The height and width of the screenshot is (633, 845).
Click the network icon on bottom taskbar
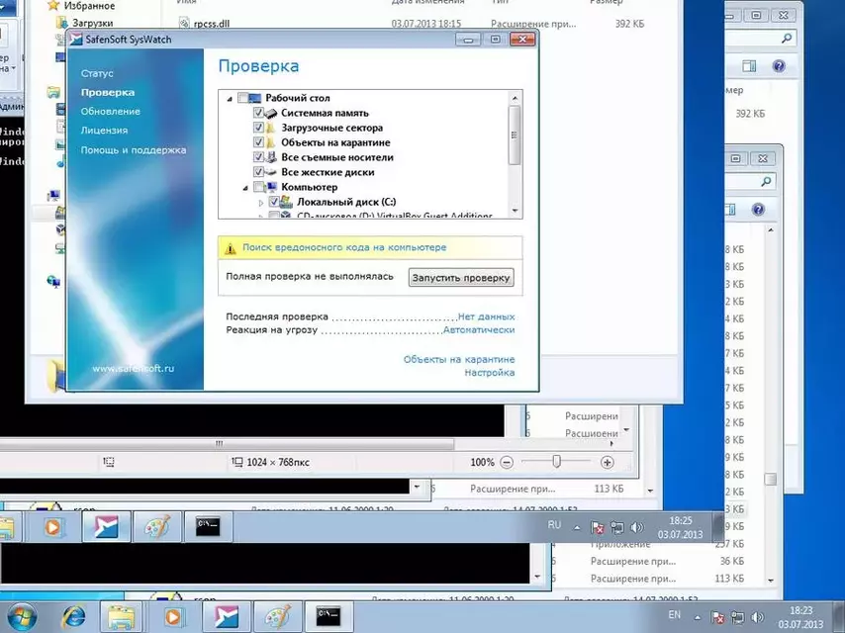click(738, 618)
